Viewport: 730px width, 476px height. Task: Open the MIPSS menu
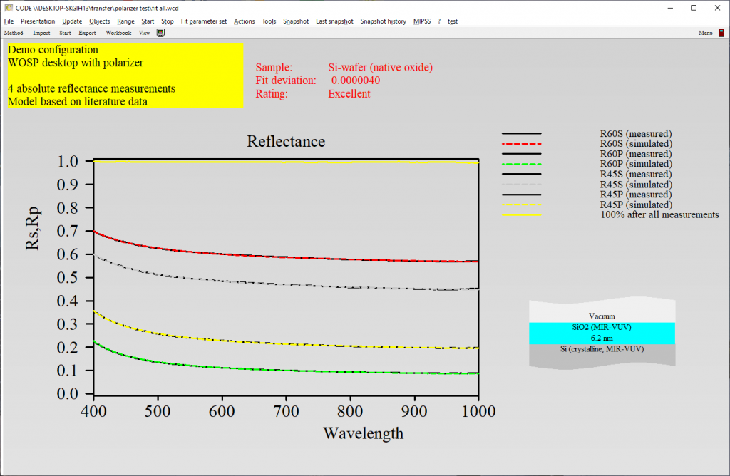click(x=422, y=21)
